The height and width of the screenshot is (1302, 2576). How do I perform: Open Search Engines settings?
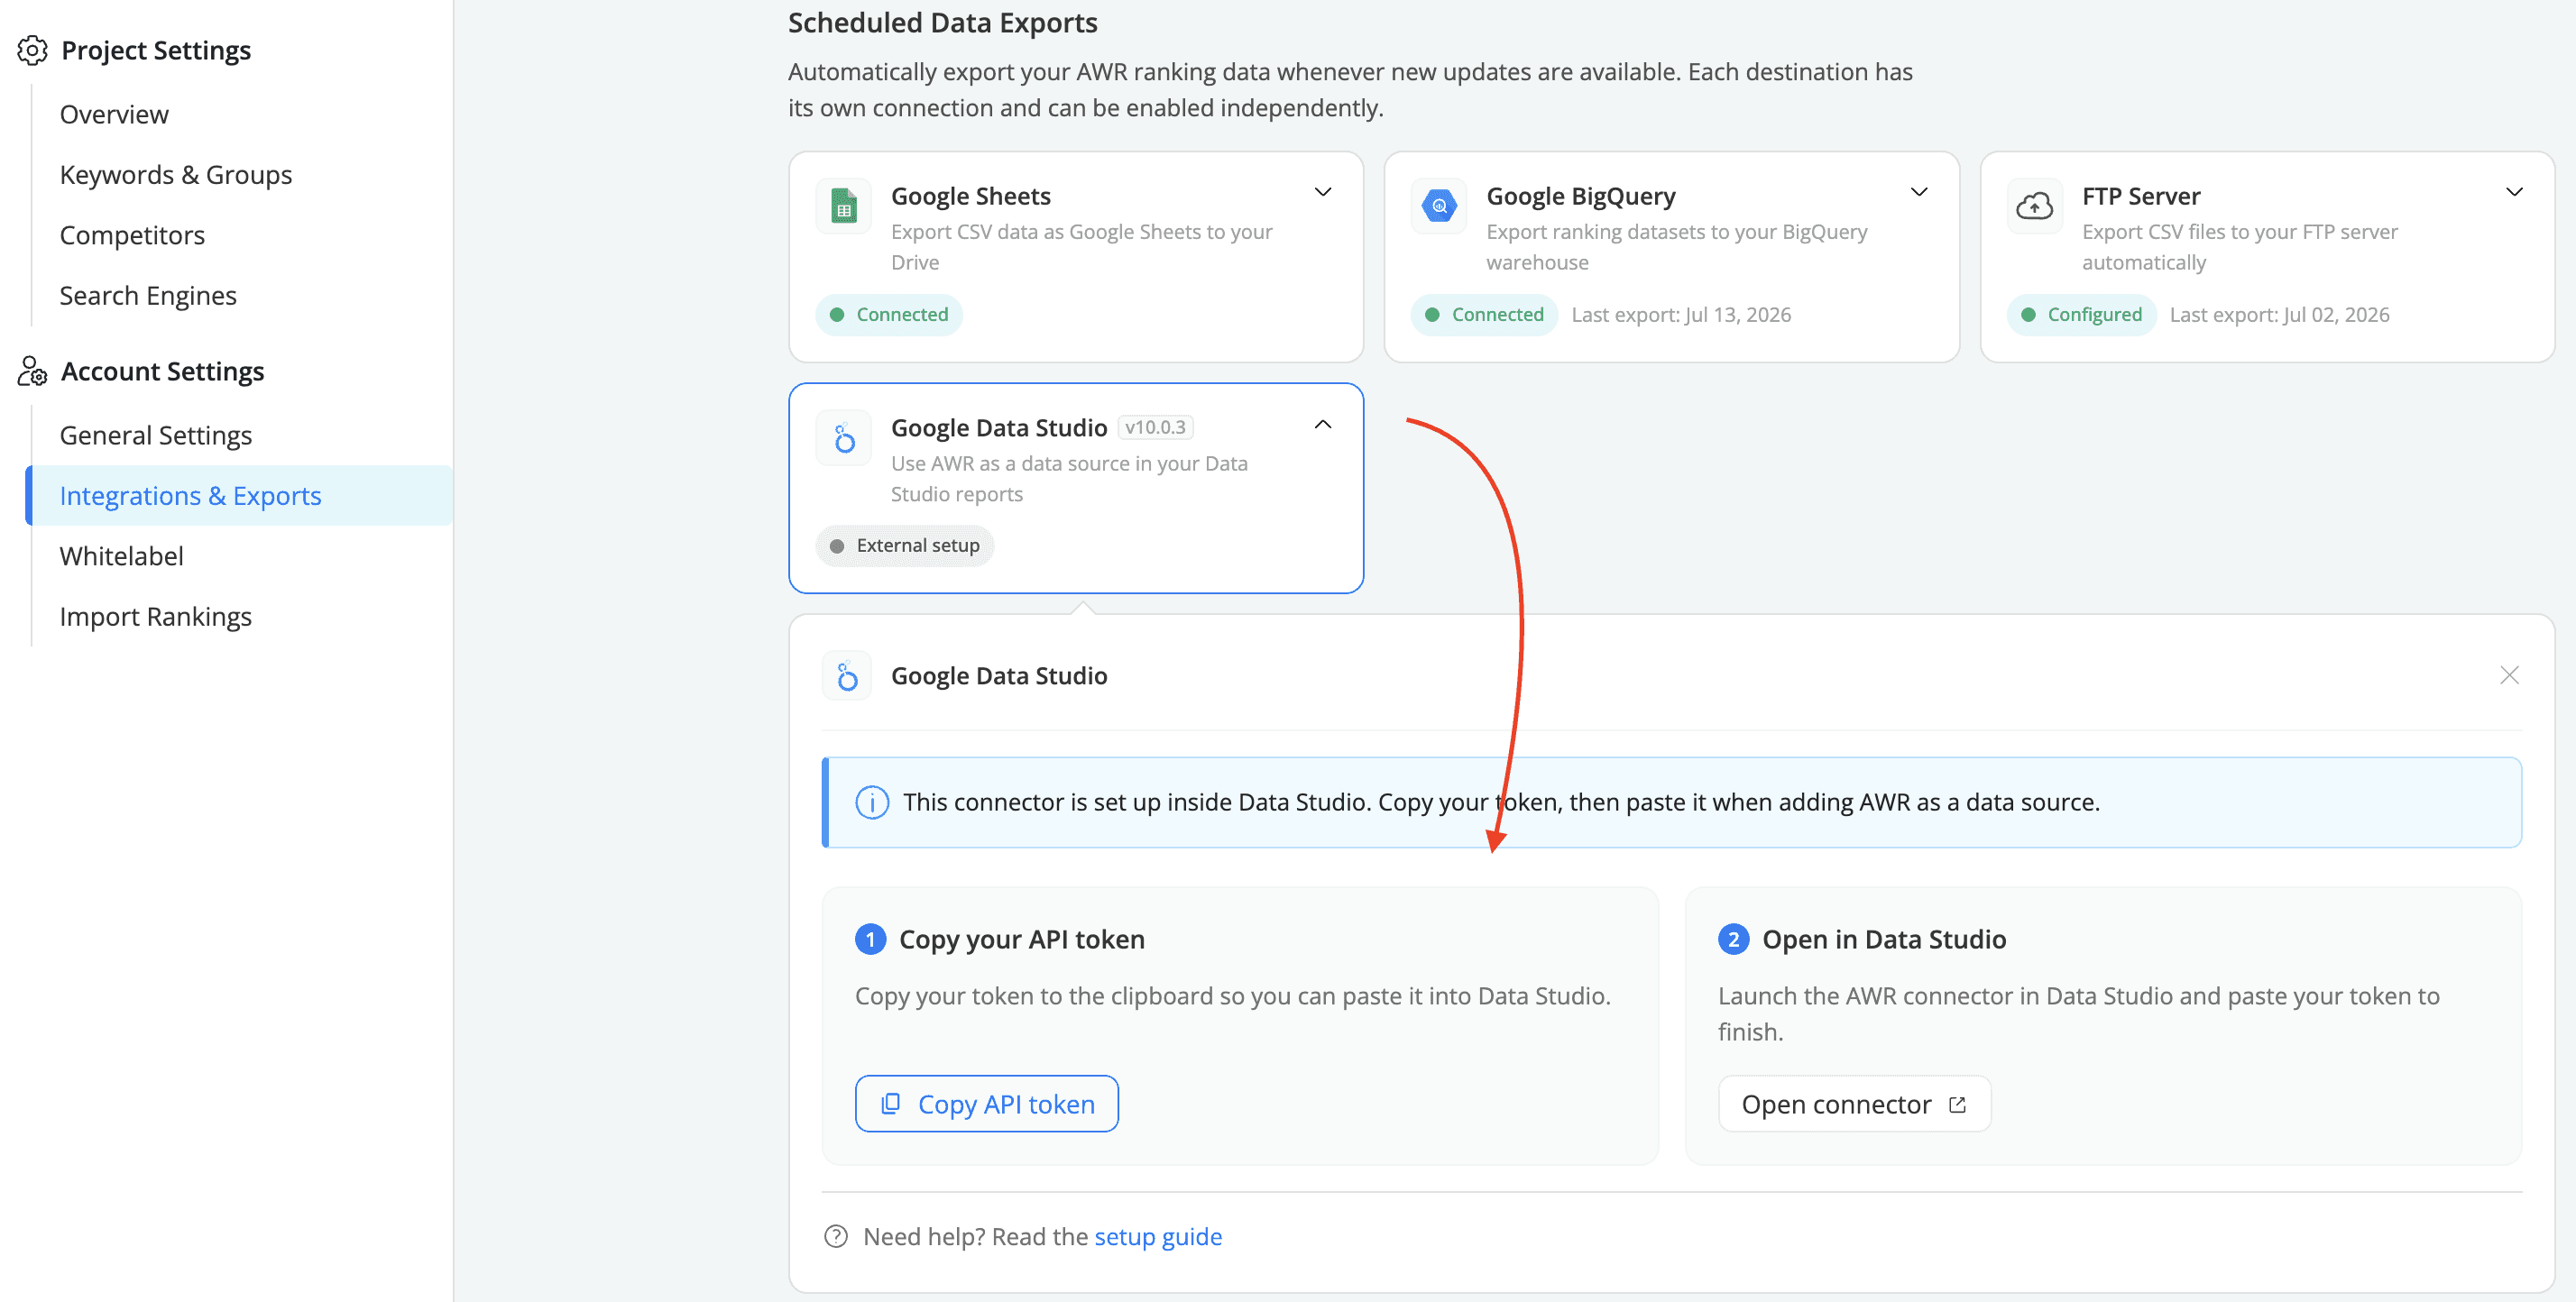[x=148, y=295]
